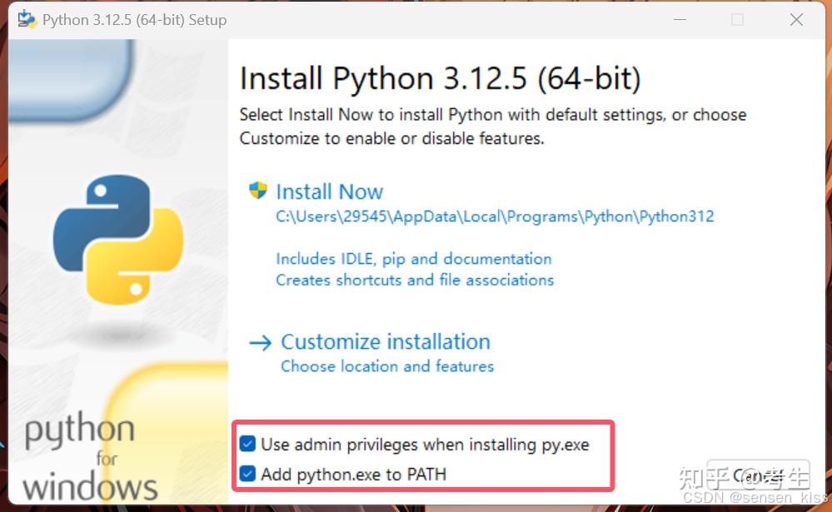Click 'Creates shortcuts and file associations' text

(x=415, y=281)
